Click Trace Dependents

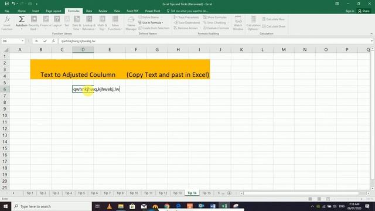[x=187, y=22]
